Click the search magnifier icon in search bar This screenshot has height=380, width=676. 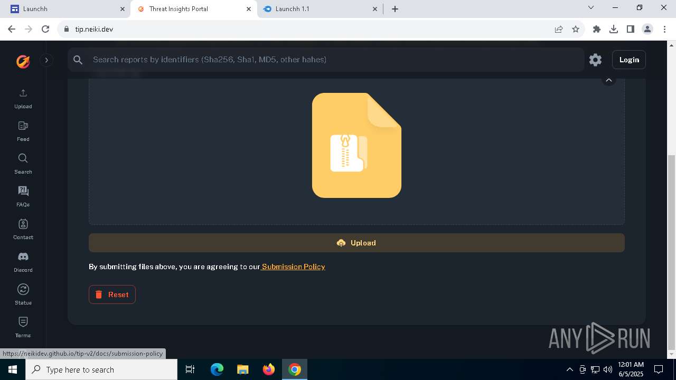pyautogui.click(x=78, y=60)
